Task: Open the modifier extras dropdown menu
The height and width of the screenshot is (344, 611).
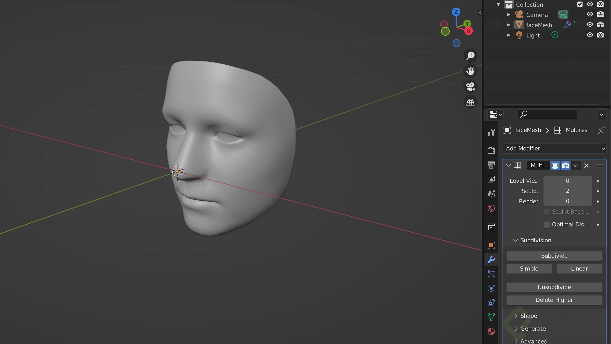Action: pyautogui.click(x=576, y=166)
